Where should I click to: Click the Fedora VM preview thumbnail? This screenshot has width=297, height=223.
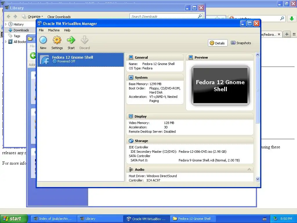point(220,86)
